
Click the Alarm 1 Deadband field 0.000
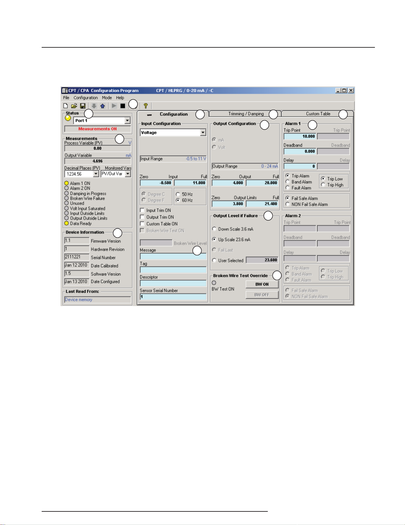[x=300, y=151]
